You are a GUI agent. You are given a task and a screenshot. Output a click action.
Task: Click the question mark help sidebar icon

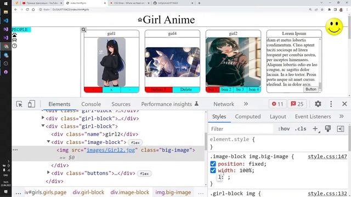(x=14, y=46)
